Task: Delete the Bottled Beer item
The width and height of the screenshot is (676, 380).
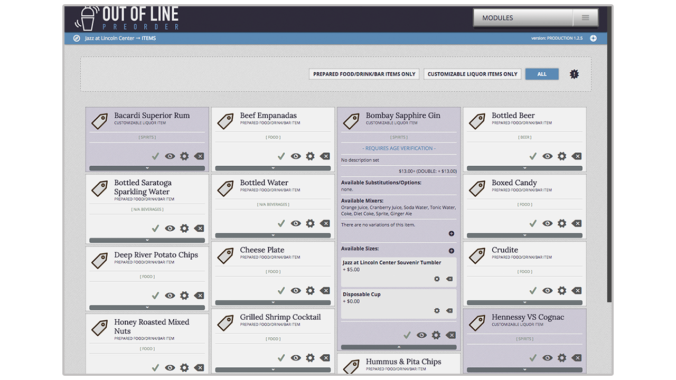Action: (577, 156)
